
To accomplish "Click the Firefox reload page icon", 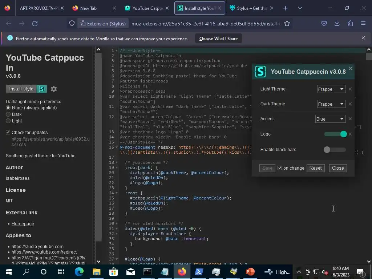I will click(35, 24).
